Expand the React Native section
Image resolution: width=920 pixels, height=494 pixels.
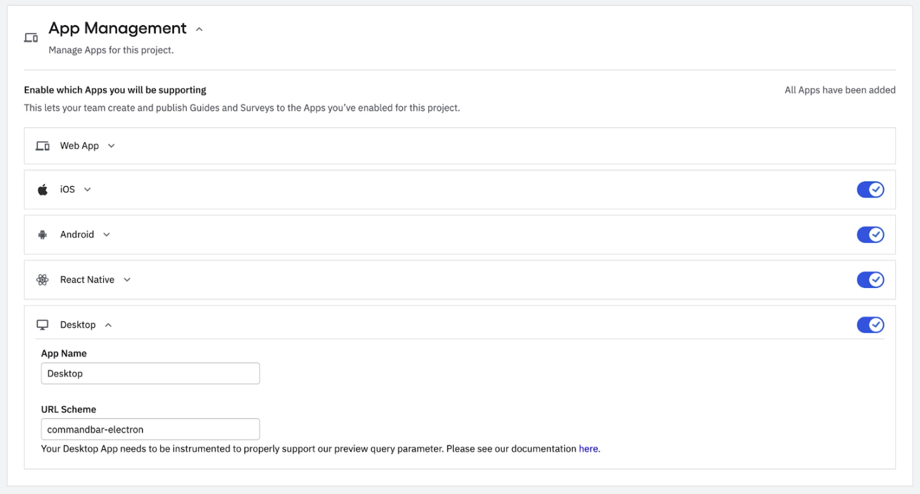point(127,280)
